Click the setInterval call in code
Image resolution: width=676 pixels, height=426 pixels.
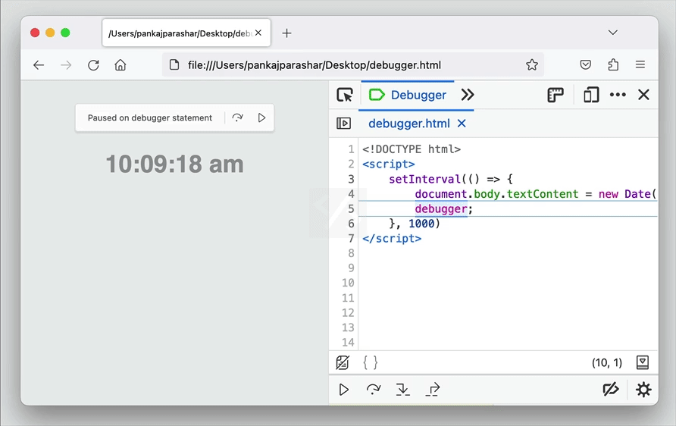[424, 180]
